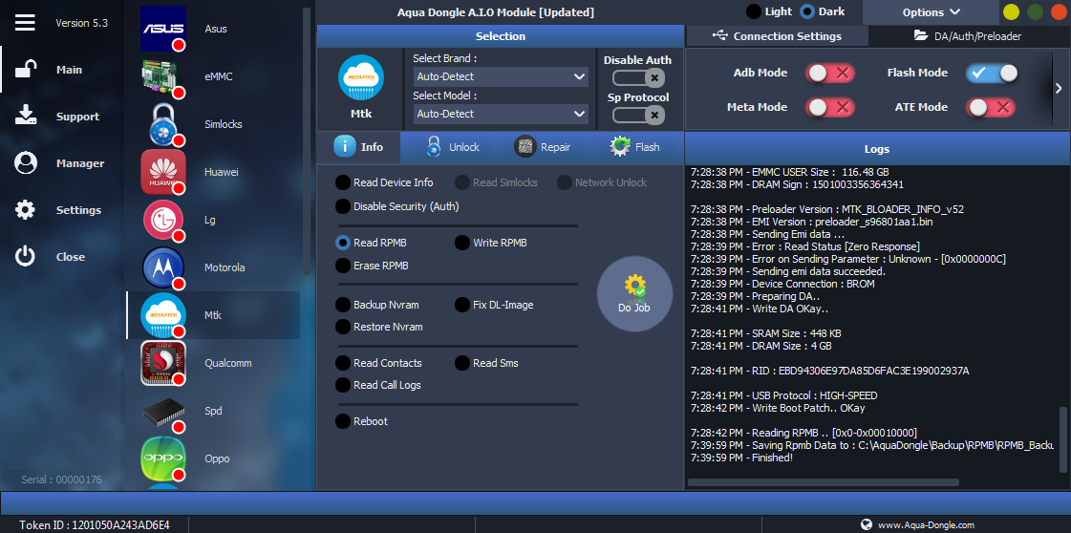Select the eMMC board icon
The image size is (1071, 533).
pyautogui.click(x=163, y=76)
